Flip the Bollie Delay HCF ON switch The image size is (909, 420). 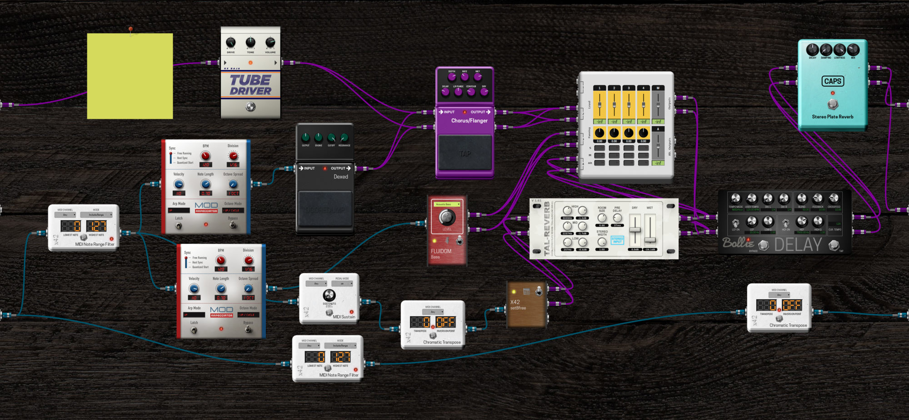point(785,222)
